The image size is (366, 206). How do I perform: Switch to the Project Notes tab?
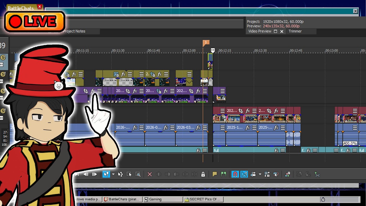pyautogui.click(x=74, y=31)
